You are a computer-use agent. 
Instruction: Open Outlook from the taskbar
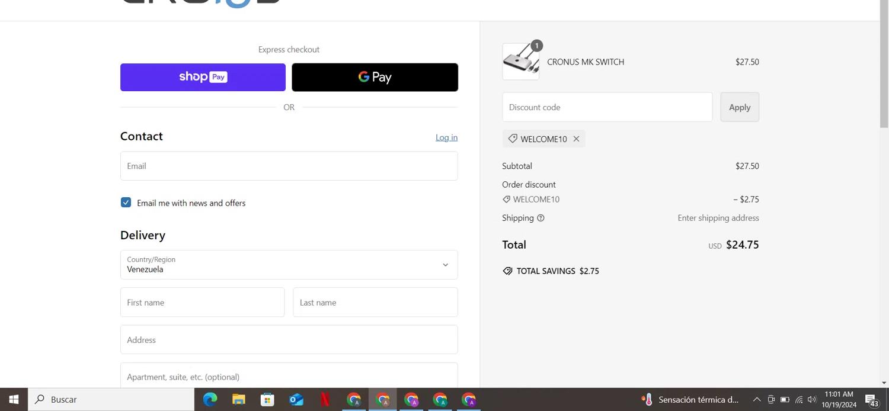(x=296, y=399)
